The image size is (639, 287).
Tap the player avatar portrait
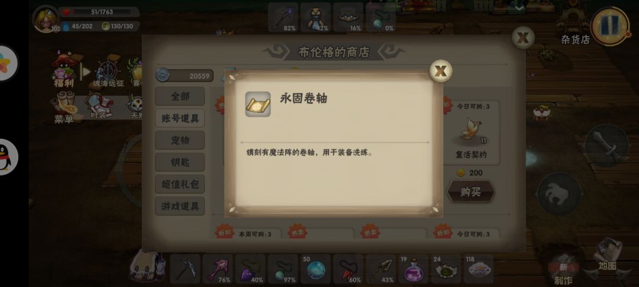[x=46, y=19]
